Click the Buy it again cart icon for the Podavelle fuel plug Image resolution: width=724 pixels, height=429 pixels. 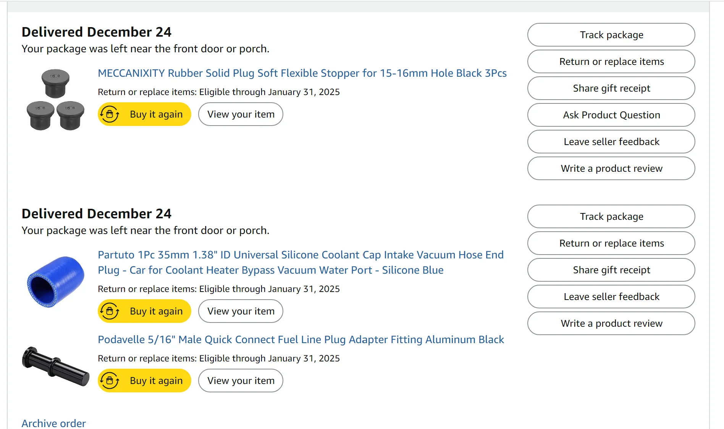pos(110,381)
